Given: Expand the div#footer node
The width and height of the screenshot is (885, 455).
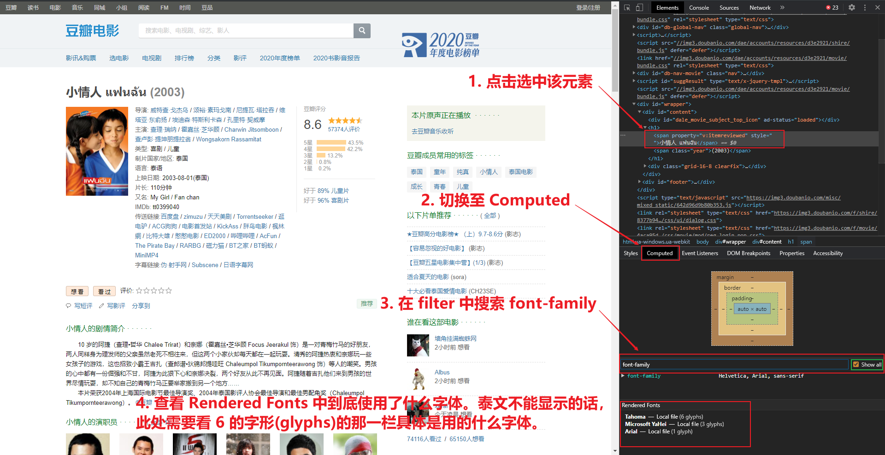Looking at the screenshot, I should coord(640,182).
